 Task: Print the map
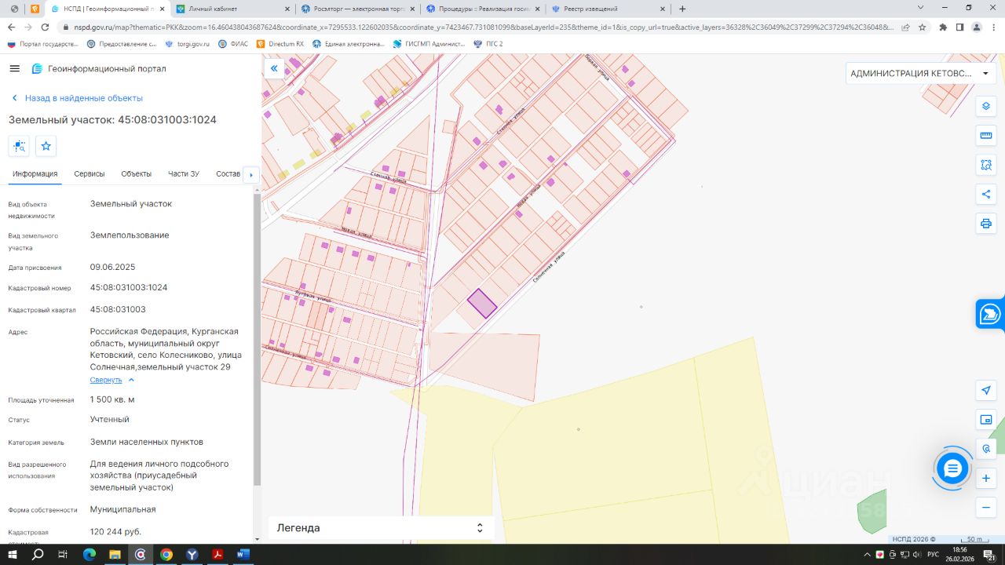(x=986, y=224)
